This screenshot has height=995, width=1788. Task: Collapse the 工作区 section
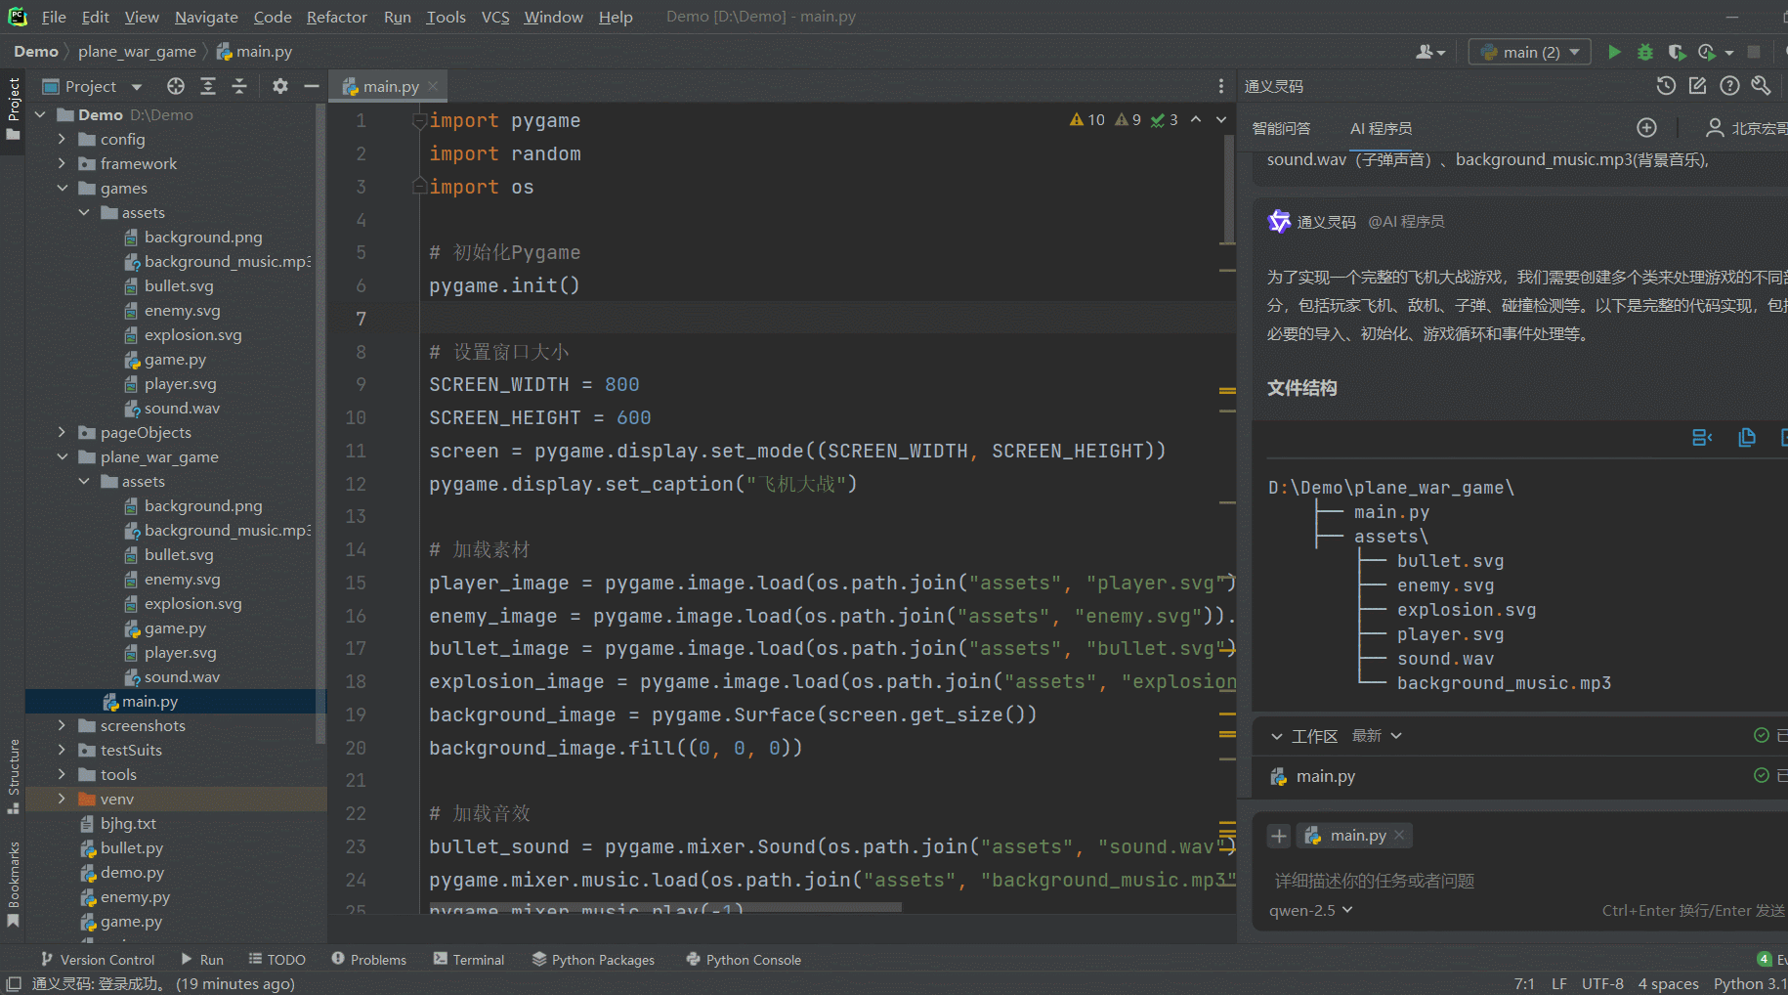click(1277, 736)
